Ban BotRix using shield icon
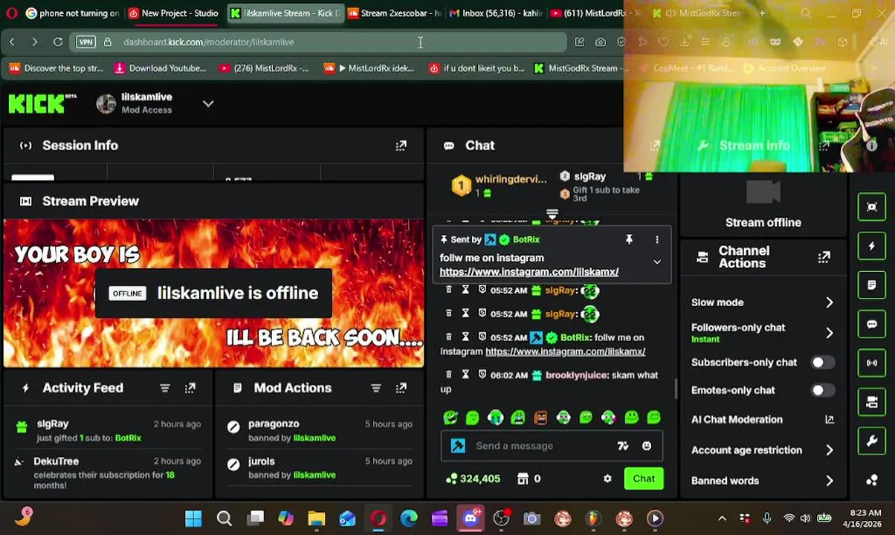 (x=482, y=337)
